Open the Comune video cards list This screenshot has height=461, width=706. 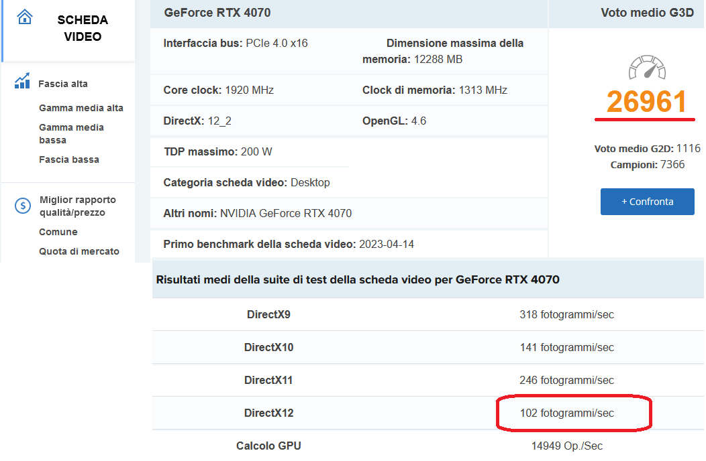[x=58, y=232]
